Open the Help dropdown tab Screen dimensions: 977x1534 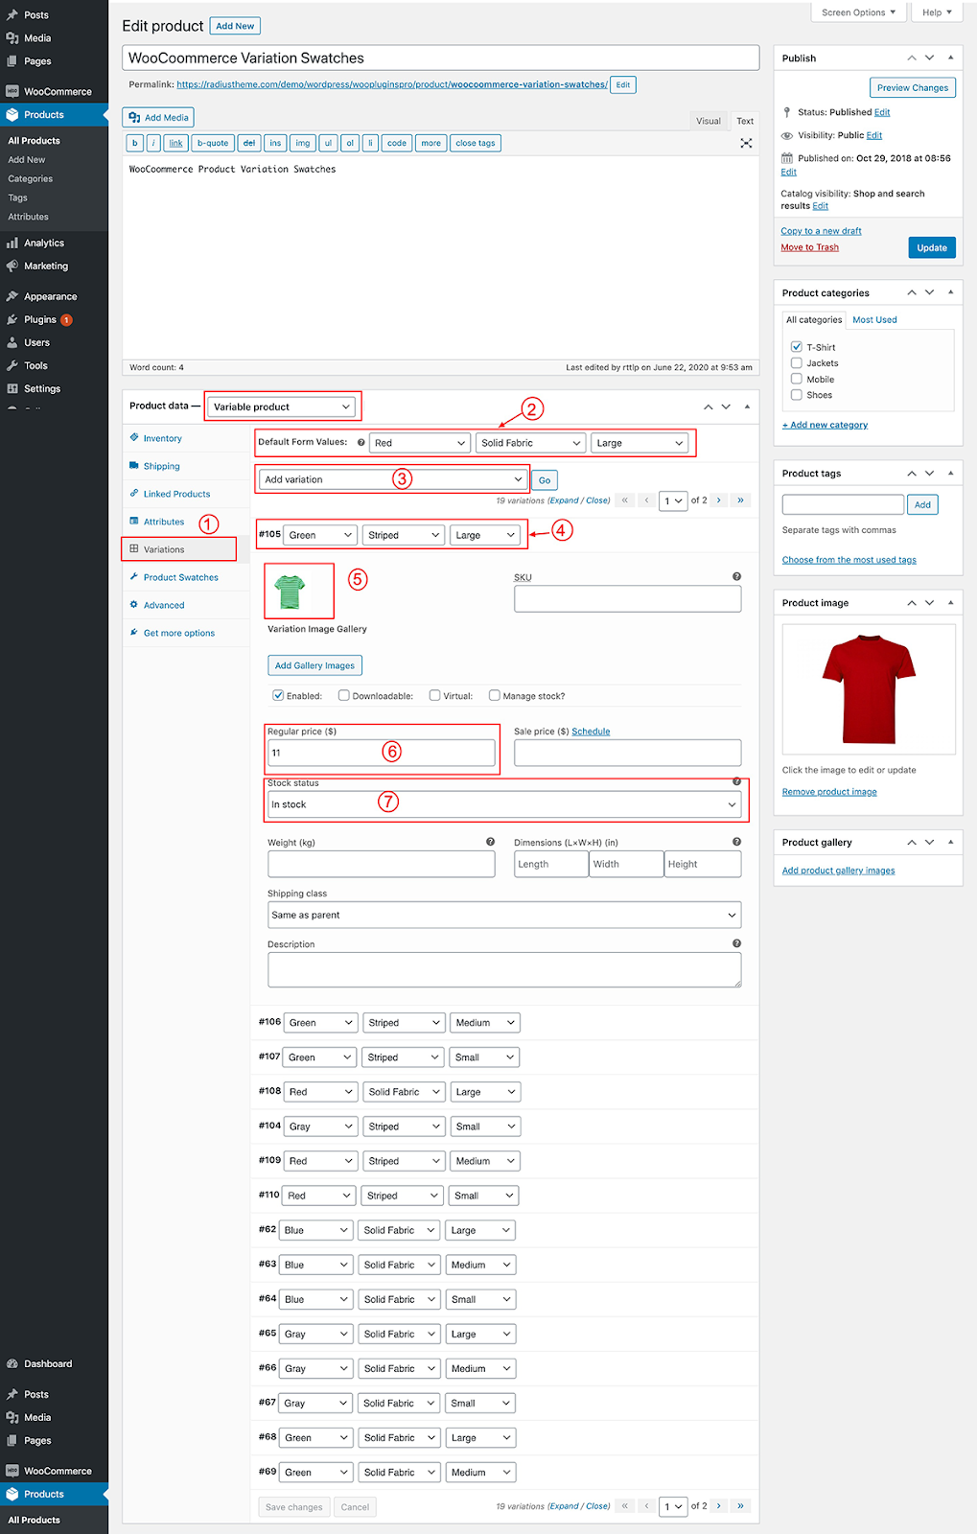(x=937, y=12)
